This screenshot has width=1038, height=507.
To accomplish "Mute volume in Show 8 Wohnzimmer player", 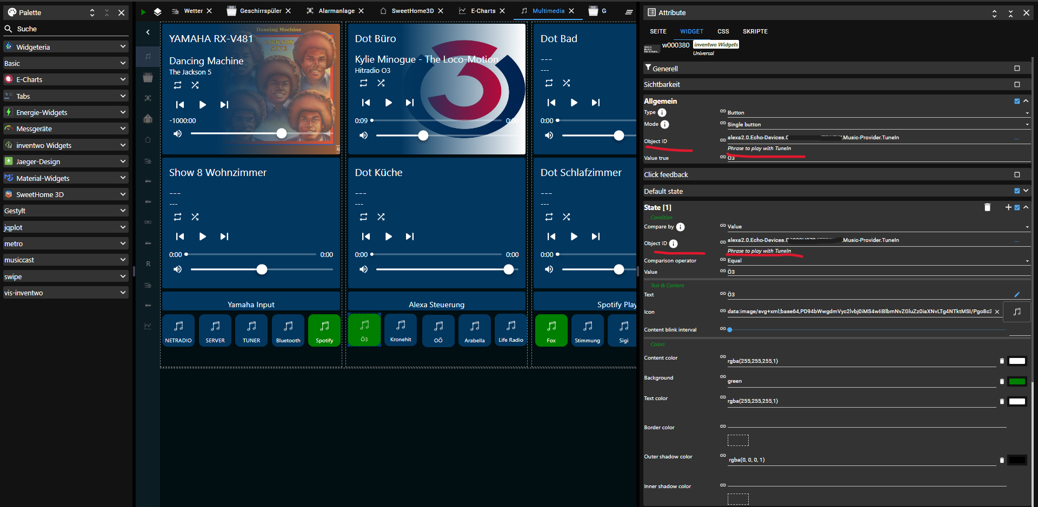I will (x=177, y=269).
